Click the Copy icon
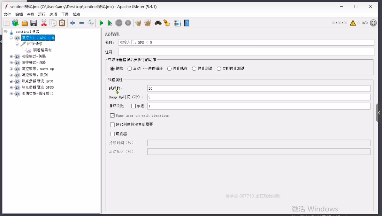The image size is (382, 216). click(53, 23)
